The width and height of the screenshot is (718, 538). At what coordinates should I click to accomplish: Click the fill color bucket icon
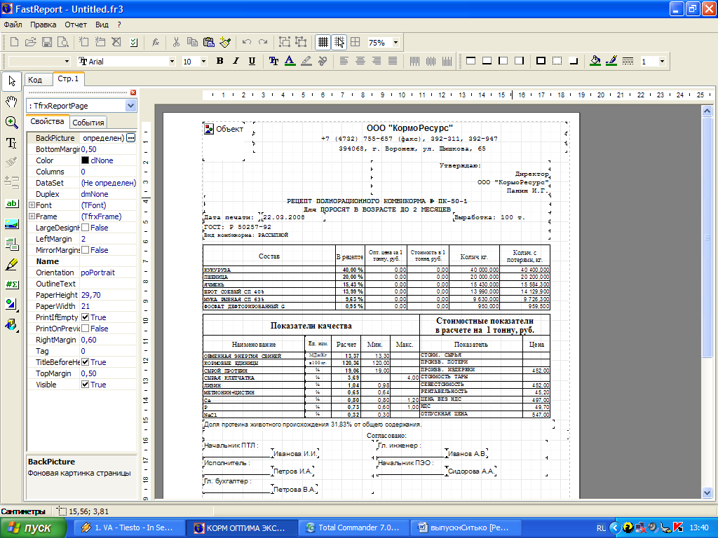coord(595,61)
